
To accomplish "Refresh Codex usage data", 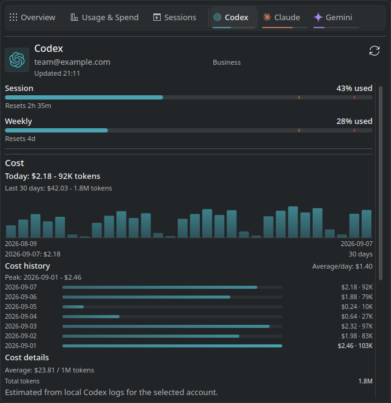I will tap(375, 51).
